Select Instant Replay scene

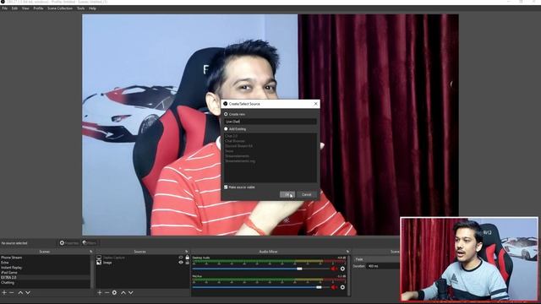click(45, 268)
